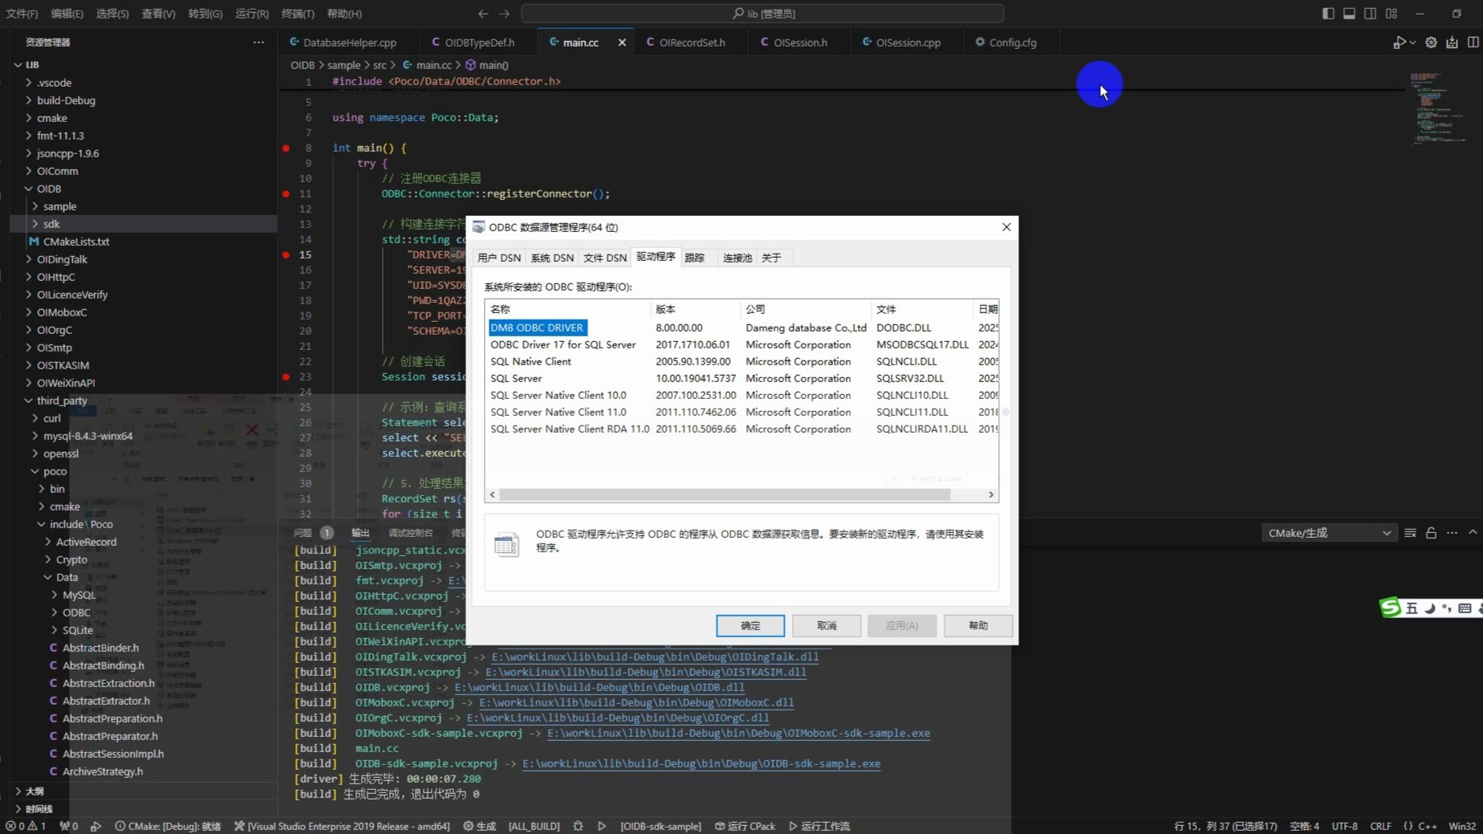This screenshot has width=1483, height=834.
Task: Click the '运行 CPack' status bar item
Action: (745, 826)
